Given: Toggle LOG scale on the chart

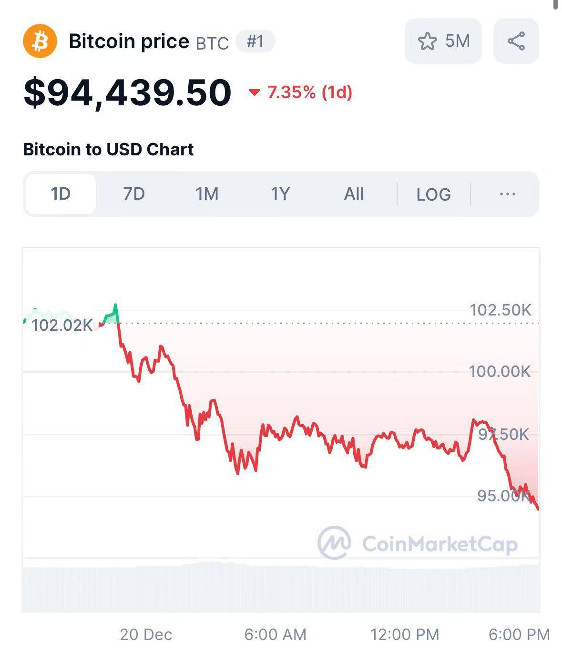Looking at the screenshot, I should pyautogui.click(x=433, y=194).
